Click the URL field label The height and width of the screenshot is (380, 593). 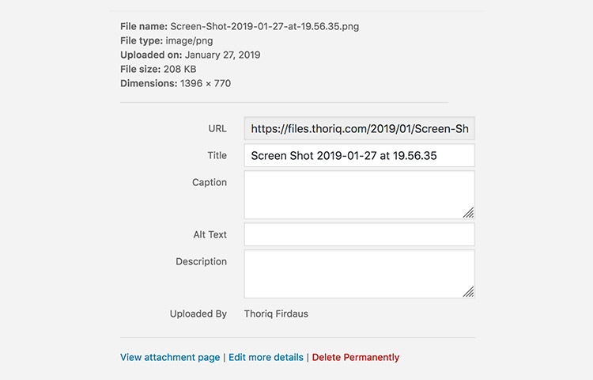click(x=217, y=129)
